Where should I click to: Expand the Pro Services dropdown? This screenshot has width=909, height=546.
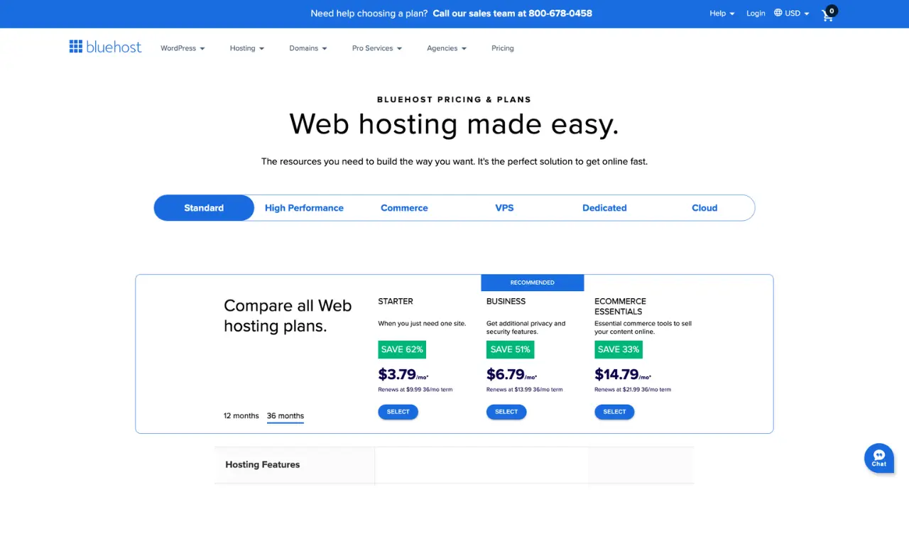[377, 48]
